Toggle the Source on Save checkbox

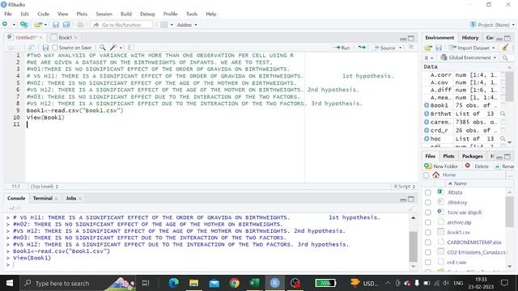pos(55,48)
